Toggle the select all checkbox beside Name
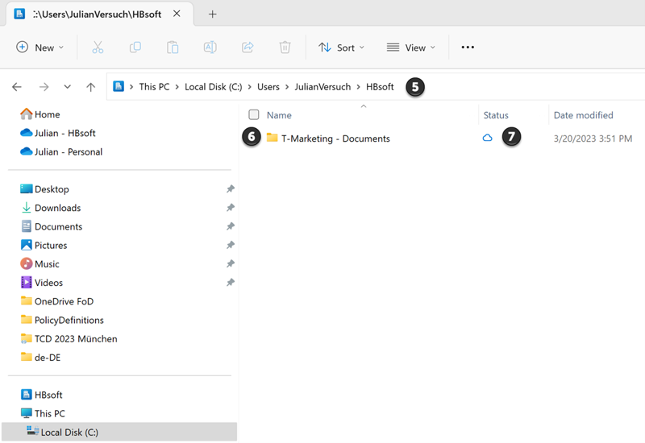The height and width of the screenshot is (443, 645). pyautogui.click(x=254, y=115)
